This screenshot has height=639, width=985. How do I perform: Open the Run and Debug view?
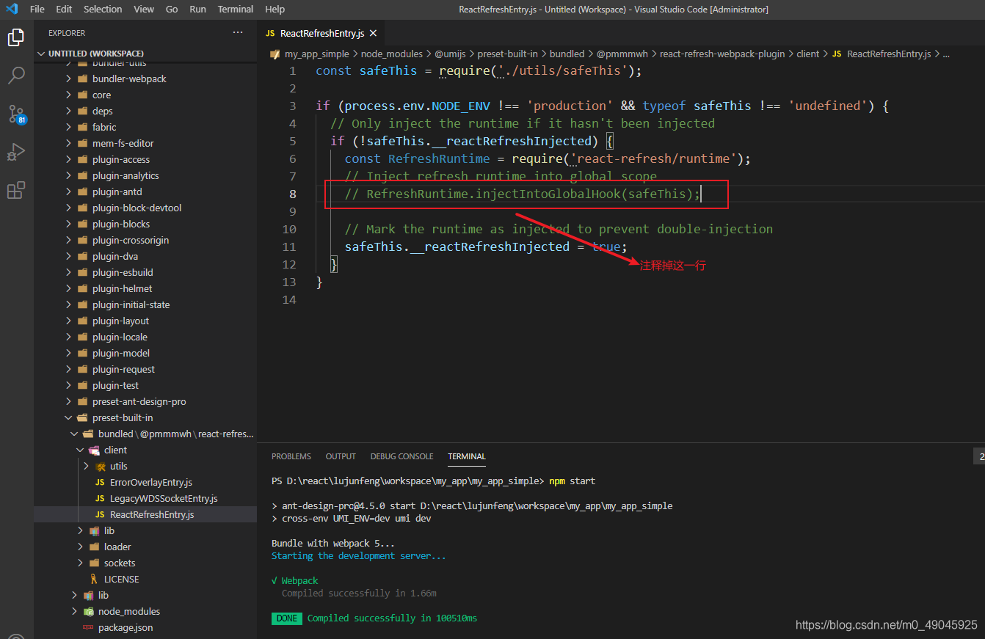point(16,152)
